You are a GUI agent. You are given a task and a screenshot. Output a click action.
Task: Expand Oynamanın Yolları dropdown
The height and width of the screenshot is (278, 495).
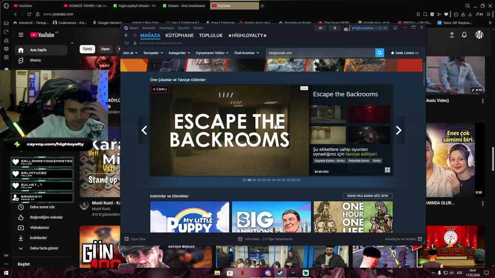click(212, 53)
